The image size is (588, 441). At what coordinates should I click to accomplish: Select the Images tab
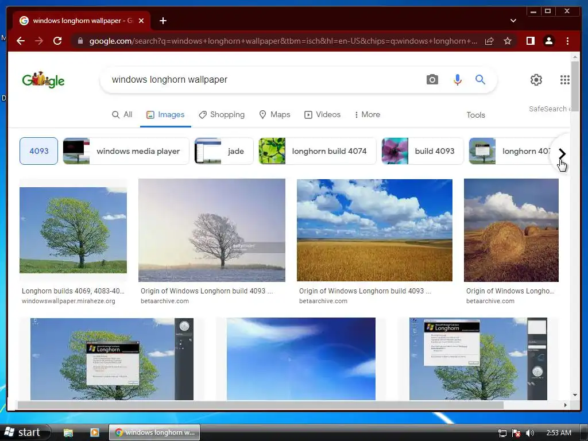[165, 114]
